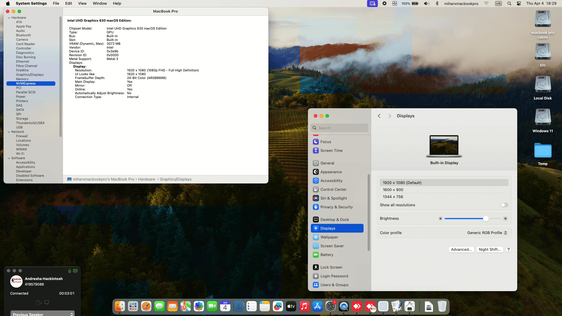Open Wallpaper settings in sidebar

329,237
